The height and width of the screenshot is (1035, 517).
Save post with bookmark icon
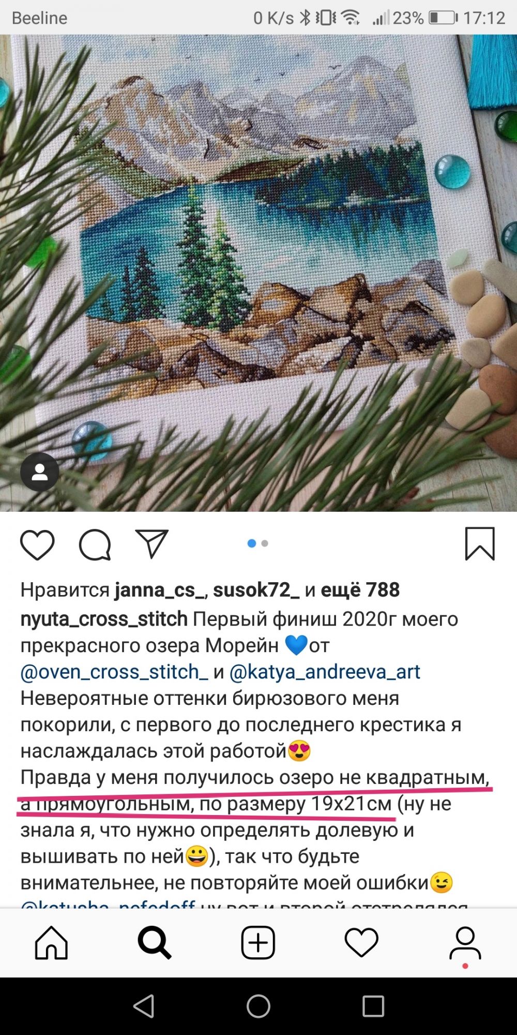tap(480, 543)
